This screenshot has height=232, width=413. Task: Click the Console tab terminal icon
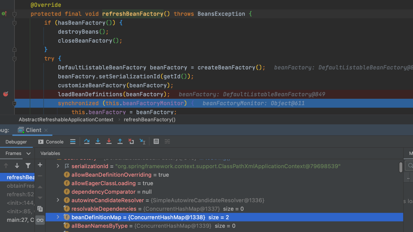(41, 142)
